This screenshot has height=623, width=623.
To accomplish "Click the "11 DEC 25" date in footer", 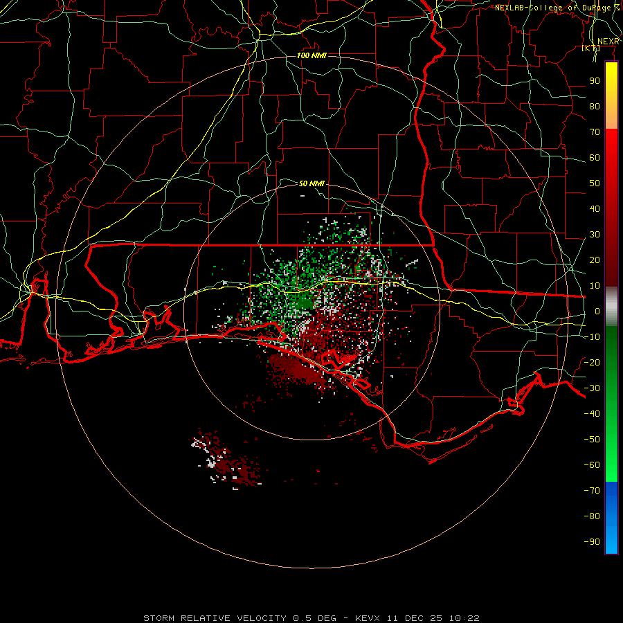I will (415, 618).
